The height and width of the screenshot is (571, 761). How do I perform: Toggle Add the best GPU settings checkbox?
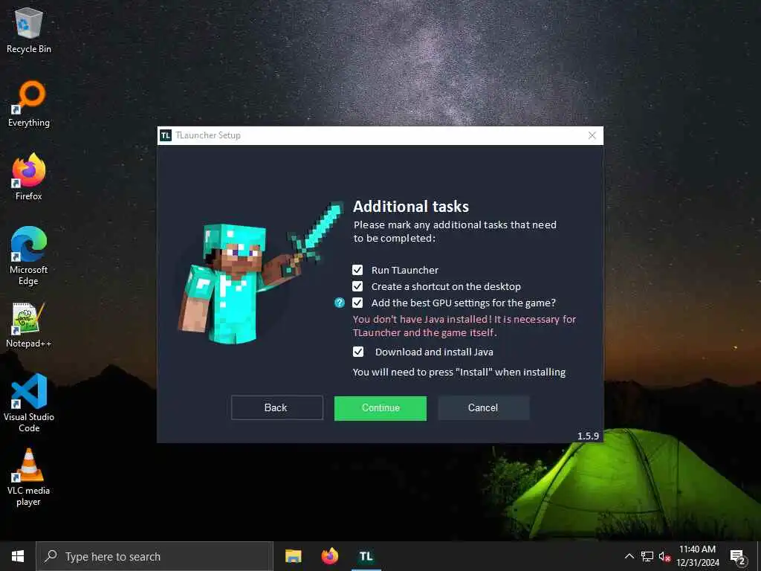tap(357, 303)
